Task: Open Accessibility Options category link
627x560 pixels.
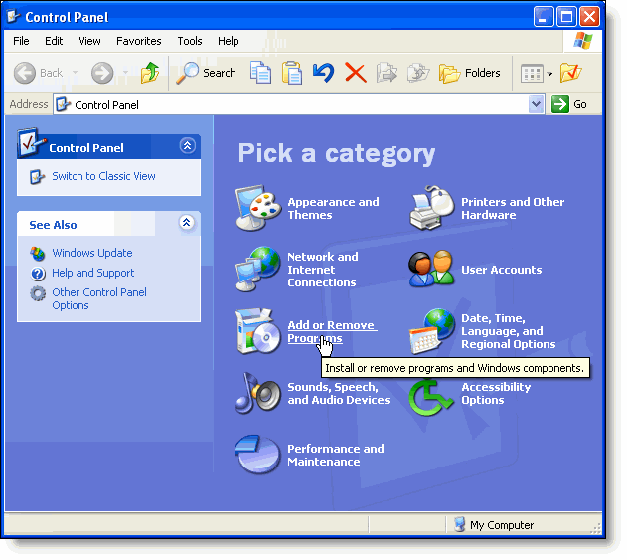Action: click(496, 394)
